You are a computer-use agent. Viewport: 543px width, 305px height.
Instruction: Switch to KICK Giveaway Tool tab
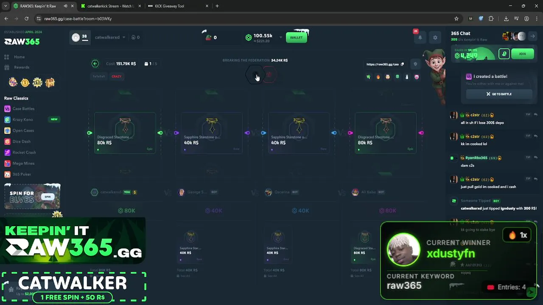tap(169, 6)
